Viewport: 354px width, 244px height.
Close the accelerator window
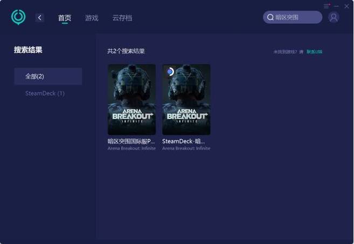(x=346, y=6)
